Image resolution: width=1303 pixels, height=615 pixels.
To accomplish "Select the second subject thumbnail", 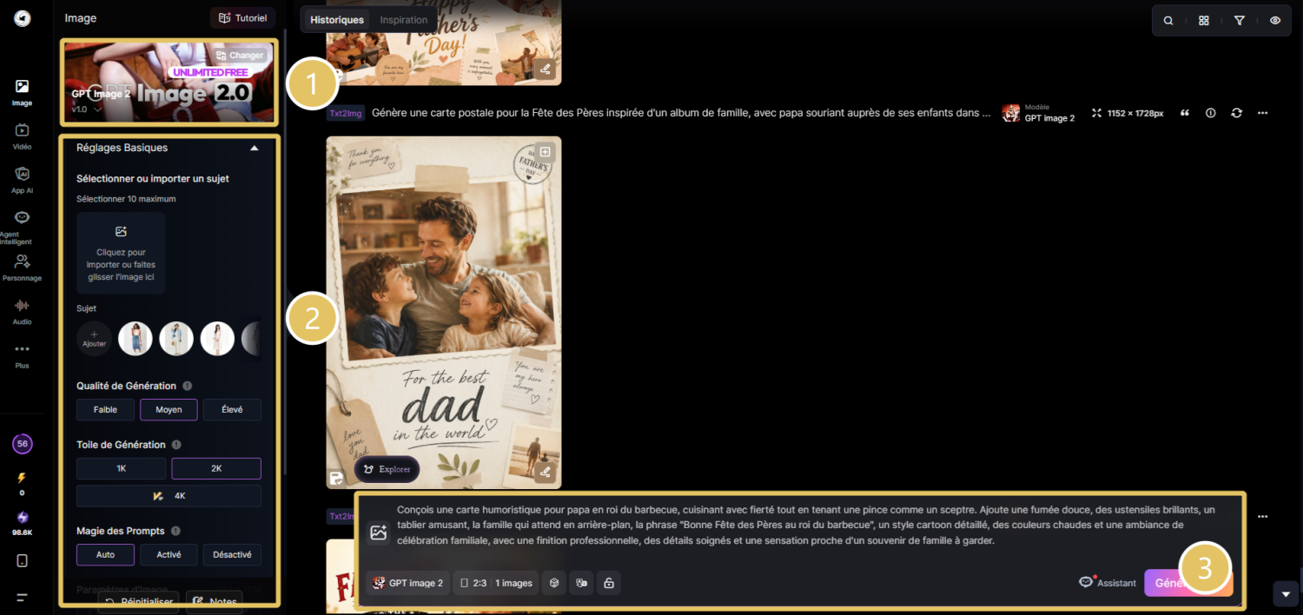I will 176,339.
